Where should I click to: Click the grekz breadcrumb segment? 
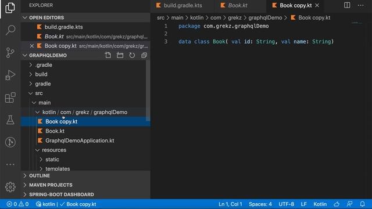(x=235, y=18)
